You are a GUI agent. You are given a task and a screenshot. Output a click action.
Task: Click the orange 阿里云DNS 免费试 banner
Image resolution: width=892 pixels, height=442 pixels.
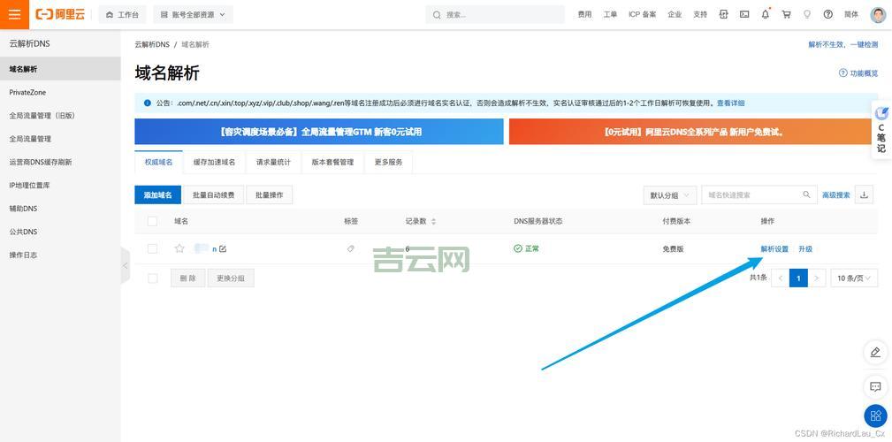(x=693, y=132)
